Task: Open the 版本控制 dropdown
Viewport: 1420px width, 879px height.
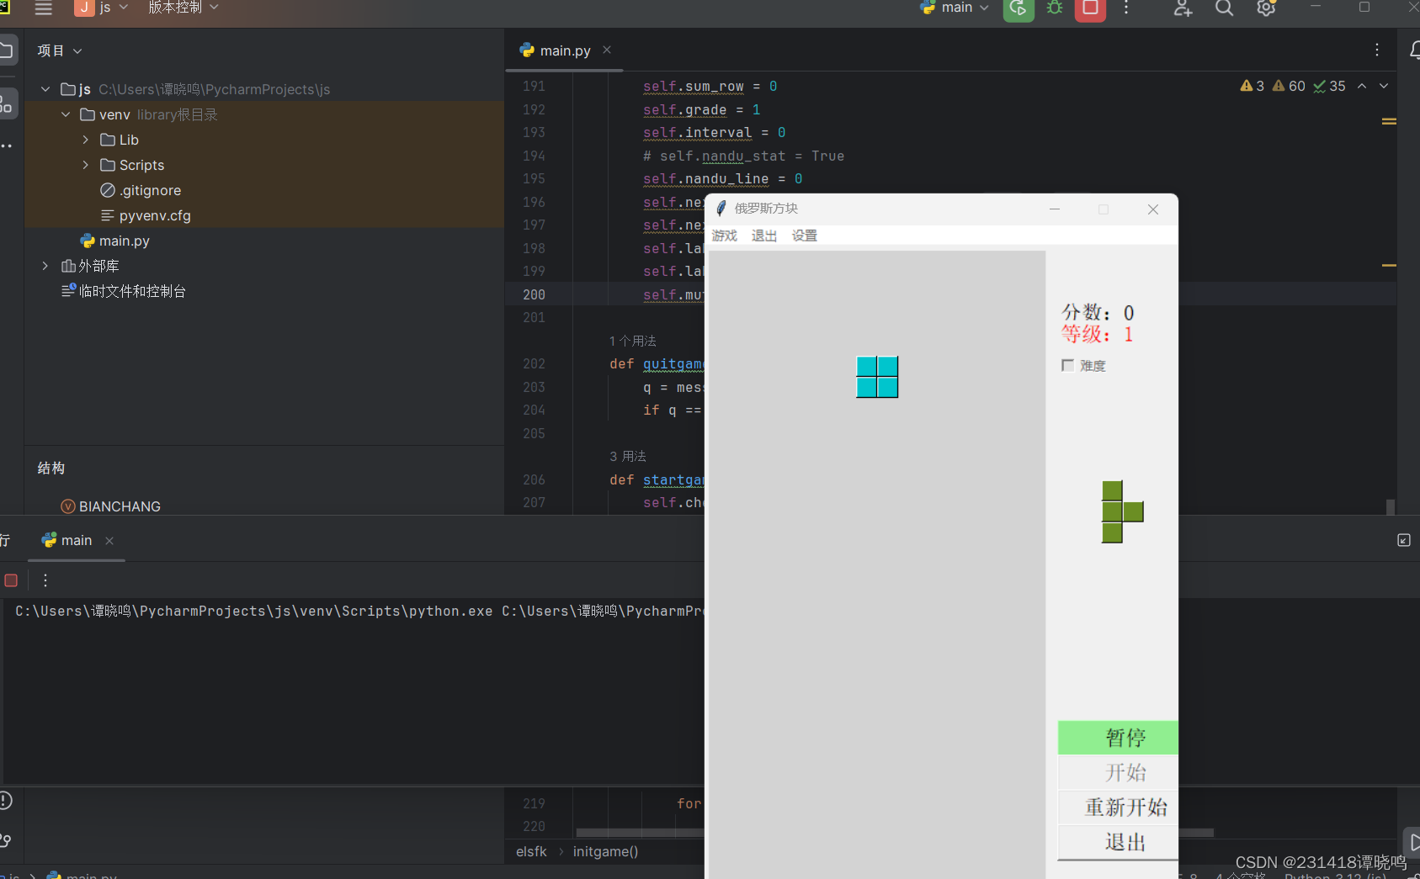Action: (x=183, y=8)
